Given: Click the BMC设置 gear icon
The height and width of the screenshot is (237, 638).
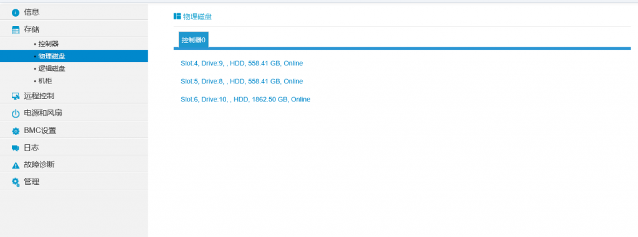Looking at the screenshot, I should (x=16, y=131).
